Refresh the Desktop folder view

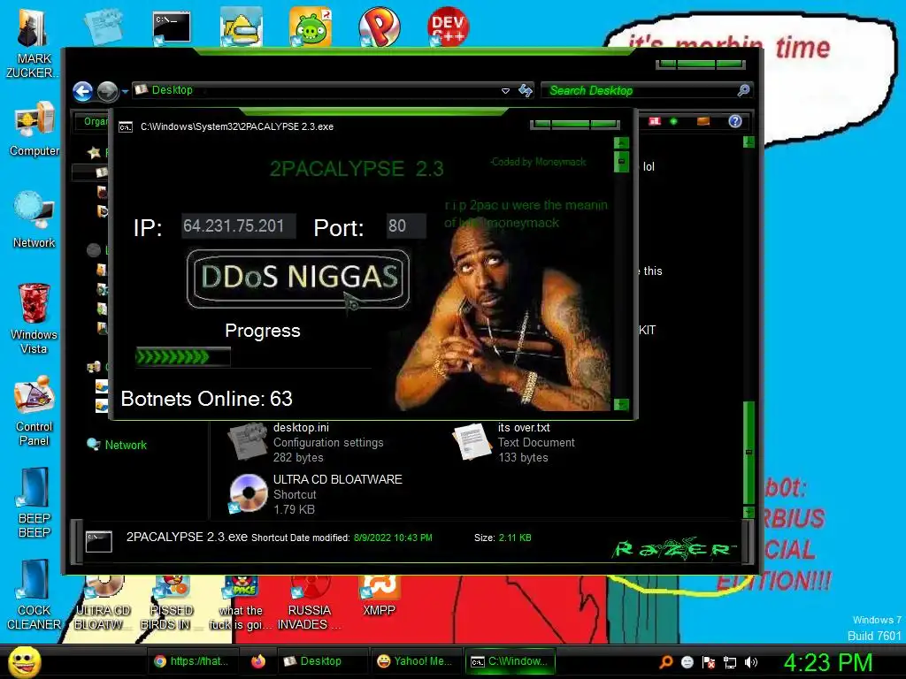(x=526, y=90)
